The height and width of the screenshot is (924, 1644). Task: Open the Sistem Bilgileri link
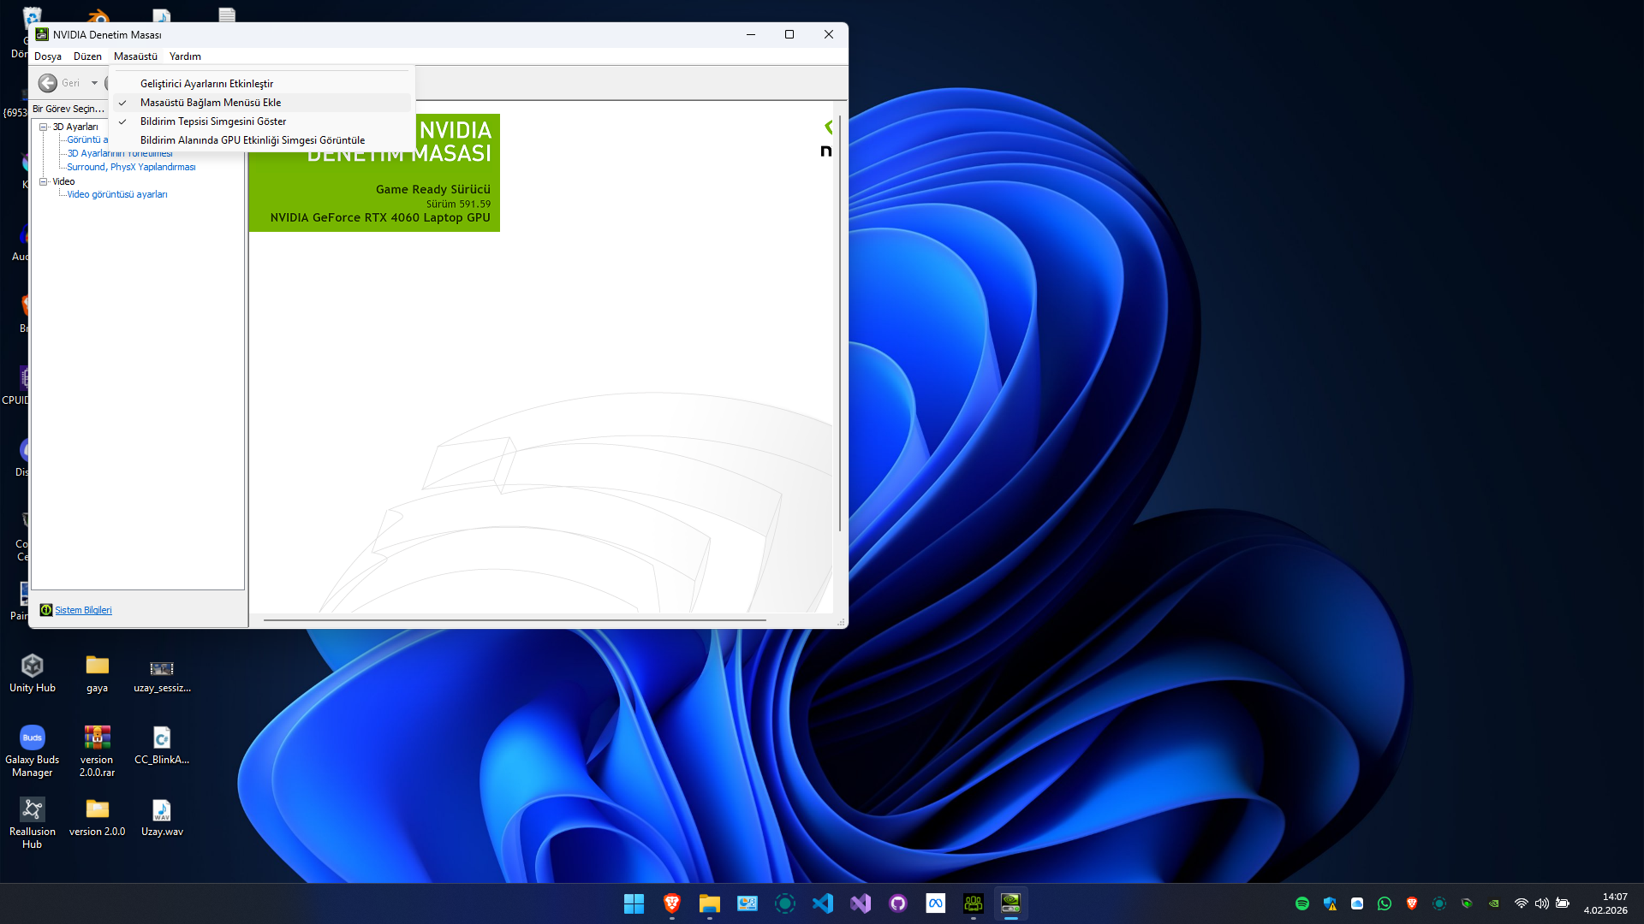tap(83, 610)
